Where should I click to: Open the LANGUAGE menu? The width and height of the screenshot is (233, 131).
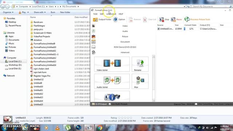point(111,14)
